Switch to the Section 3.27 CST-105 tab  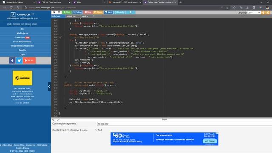[x=125, y=3]
